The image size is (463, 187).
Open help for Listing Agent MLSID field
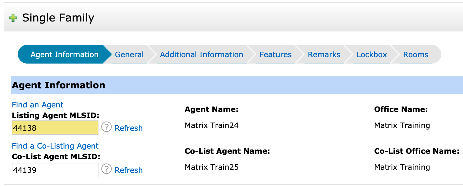point(106,128)
